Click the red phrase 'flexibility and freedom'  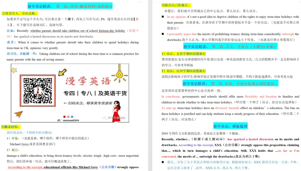(x=261, y=97)
